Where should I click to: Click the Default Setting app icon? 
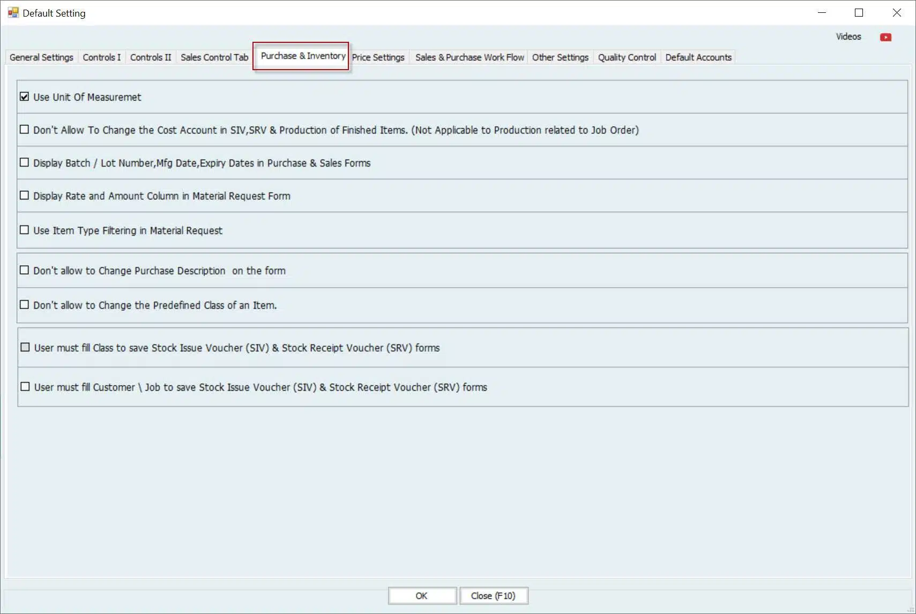(13, 13)
